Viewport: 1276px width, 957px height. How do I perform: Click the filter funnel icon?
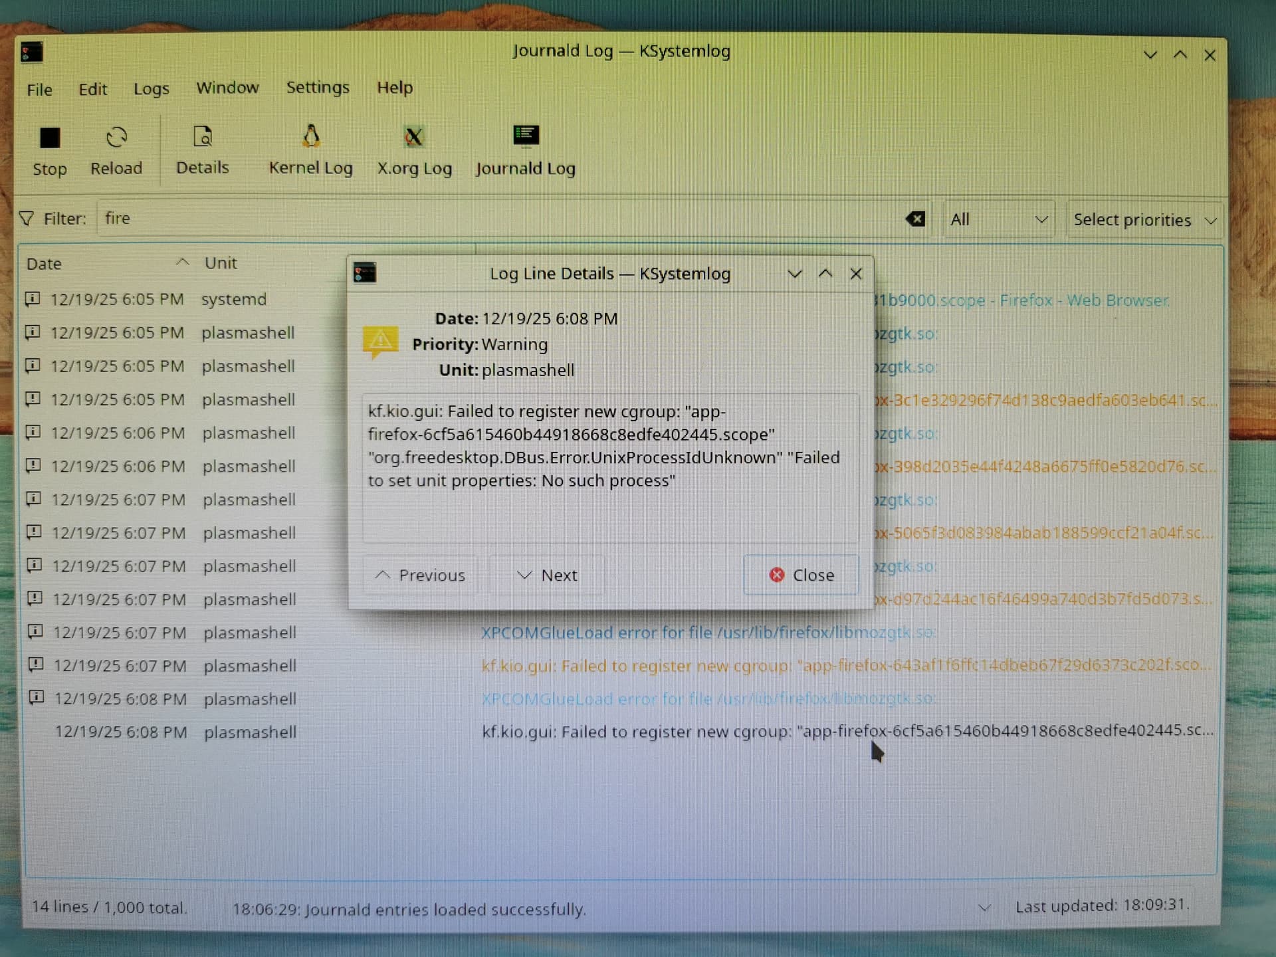pos(27,219)
